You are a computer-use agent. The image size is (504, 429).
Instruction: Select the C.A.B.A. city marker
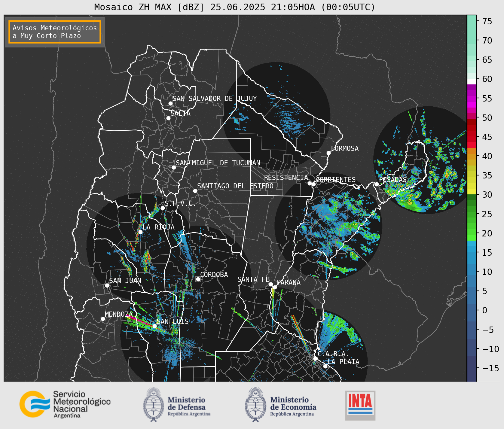click(315, 358)
